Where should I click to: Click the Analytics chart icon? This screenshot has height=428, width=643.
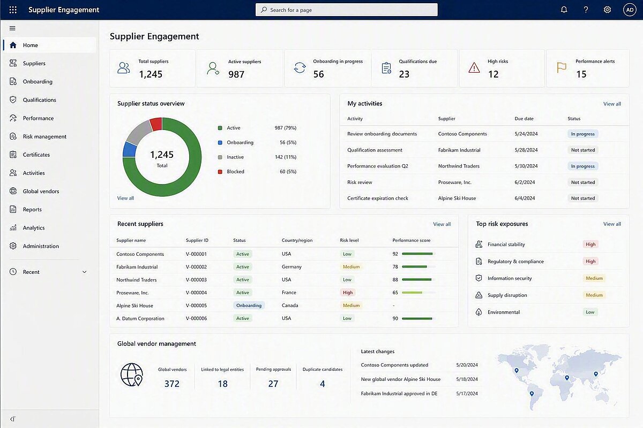tap(13, 227)
